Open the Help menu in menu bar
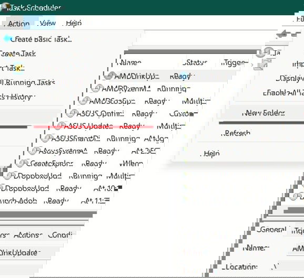 click(x=74, y=24)
